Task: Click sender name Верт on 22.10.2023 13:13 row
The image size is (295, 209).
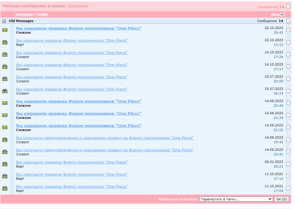Action: pyautogui.click(x=20, y=45)
